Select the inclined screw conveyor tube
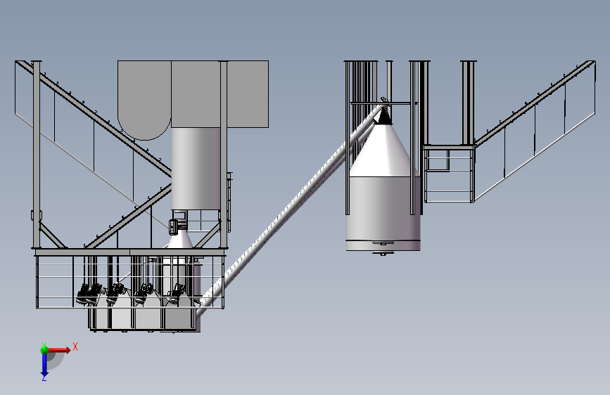This screenshot has width=610, height=395. pos(290,210)
